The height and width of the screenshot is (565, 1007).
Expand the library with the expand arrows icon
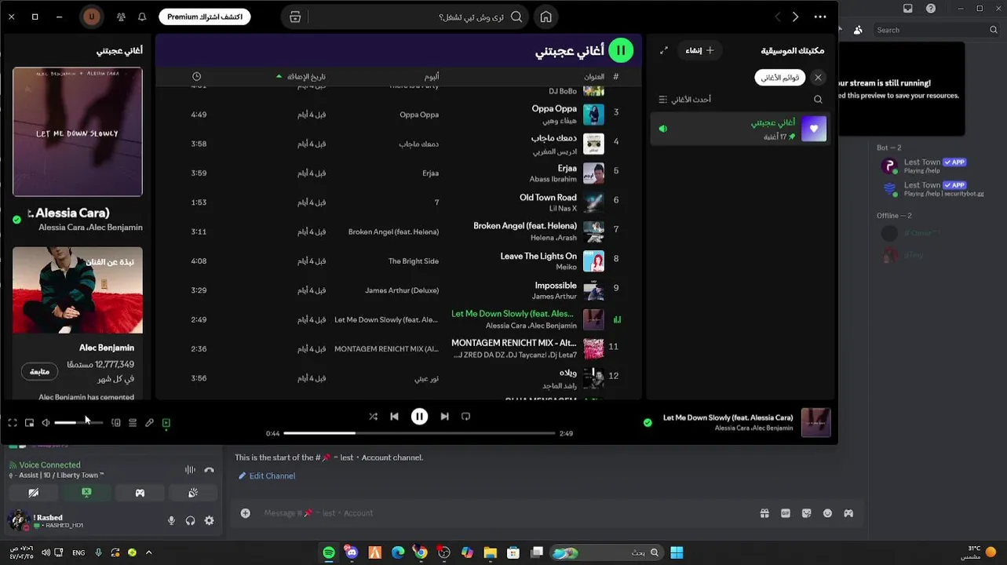click(664, 50)
